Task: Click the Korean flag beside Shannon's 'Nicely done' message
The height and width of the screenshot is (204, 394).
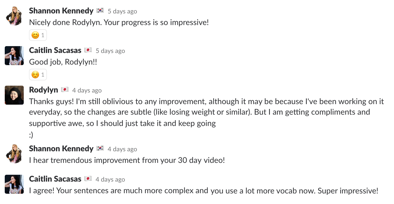Action: [x=100, y=11]
